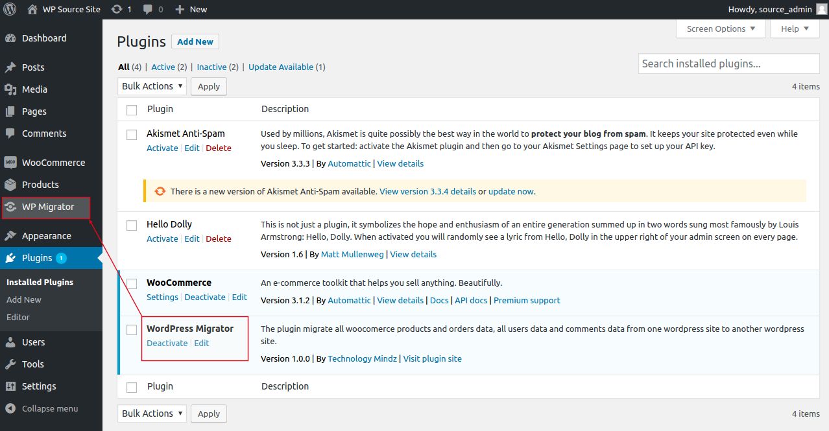
Task: Collapse the admin menu with the arrow icon
Action: 10,408
